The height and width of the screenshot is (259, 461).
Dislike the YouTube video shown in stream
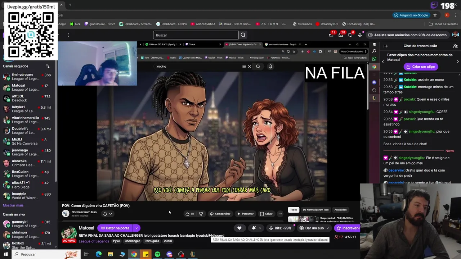[201, 214]
